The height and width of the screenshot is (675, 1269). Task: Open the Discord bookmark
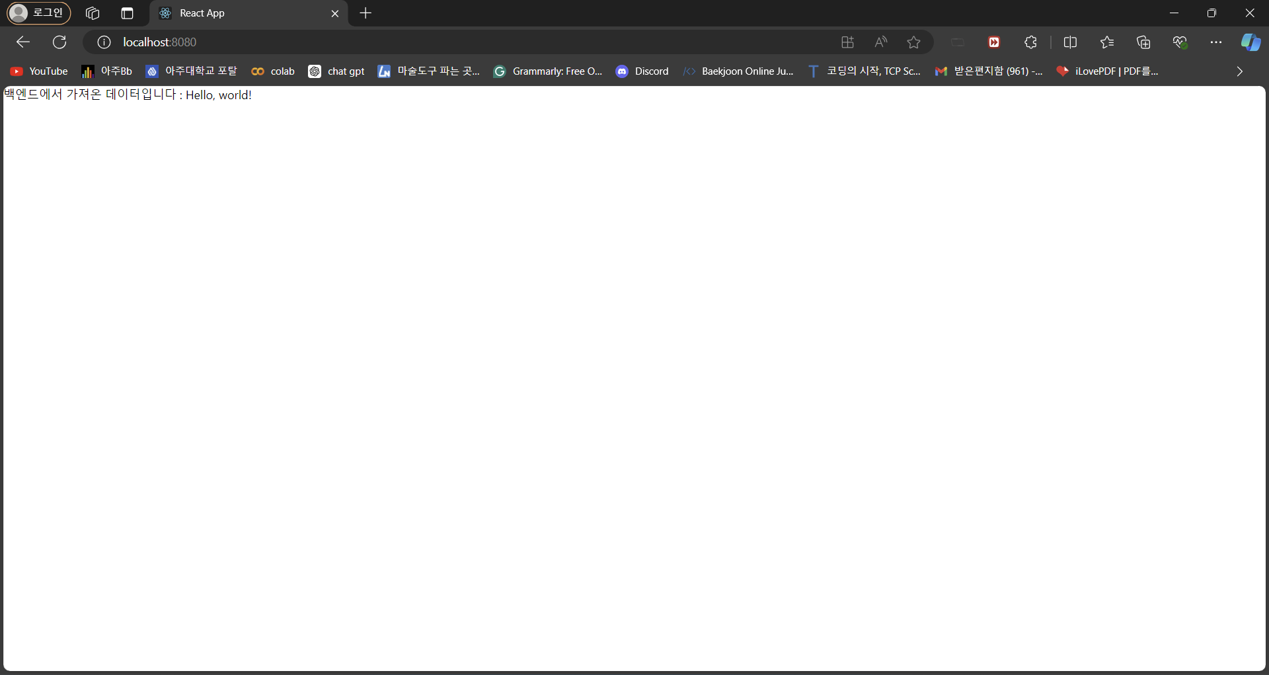(642, 71)
